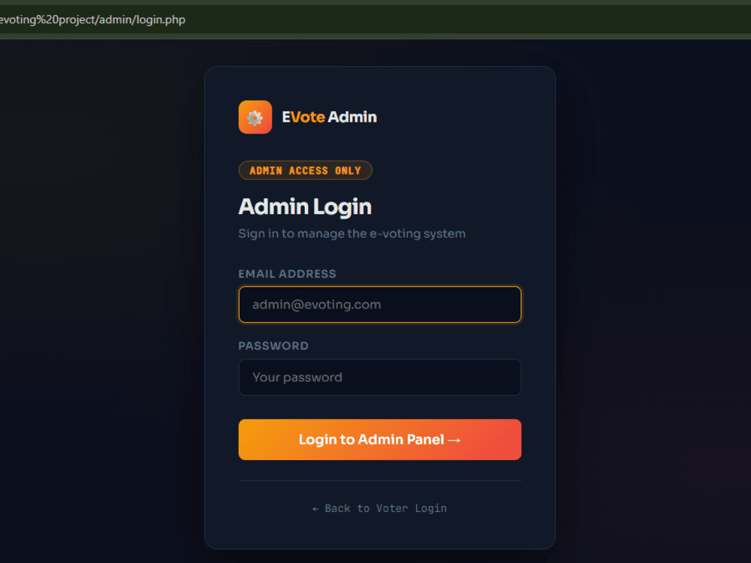Click the ADMIN ACCESS ONLY badge

click(x=305, y=170)
